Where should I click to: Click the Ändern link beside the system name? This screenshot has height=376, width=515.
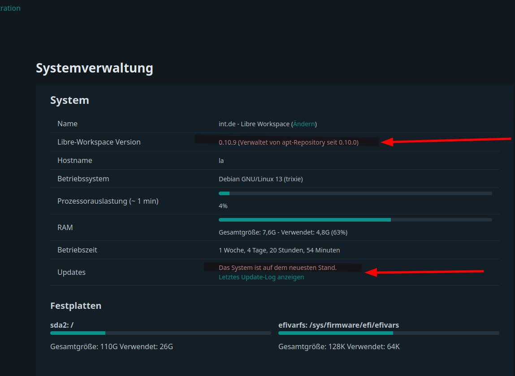tap(304, 124)
